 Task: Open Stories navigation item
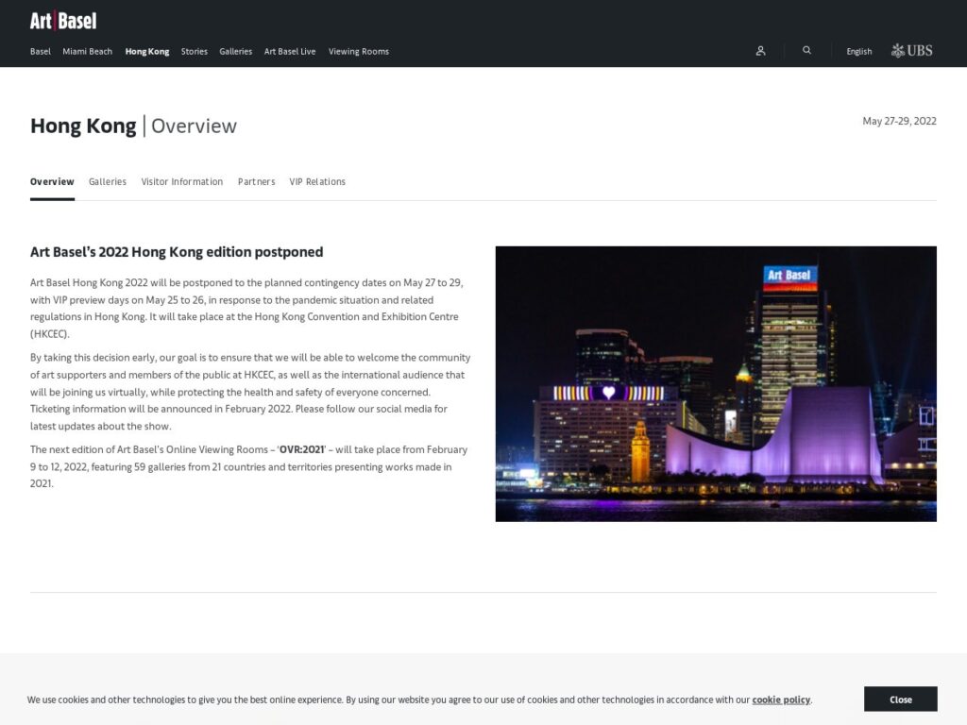pyautogui.click(x=195, y=51)
